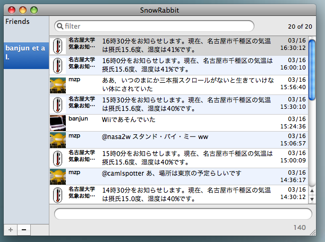
Task: Click the green zoom window button
Action: click(x=33, y=10)
